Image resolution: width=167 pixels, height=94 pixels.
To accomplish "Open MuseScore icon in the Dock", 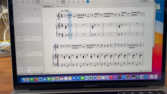I will (x=146, y=77).
